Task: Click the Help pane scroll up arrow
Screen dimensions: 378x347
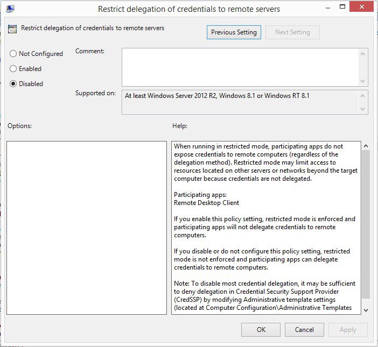Action: (x=366, y=146)
